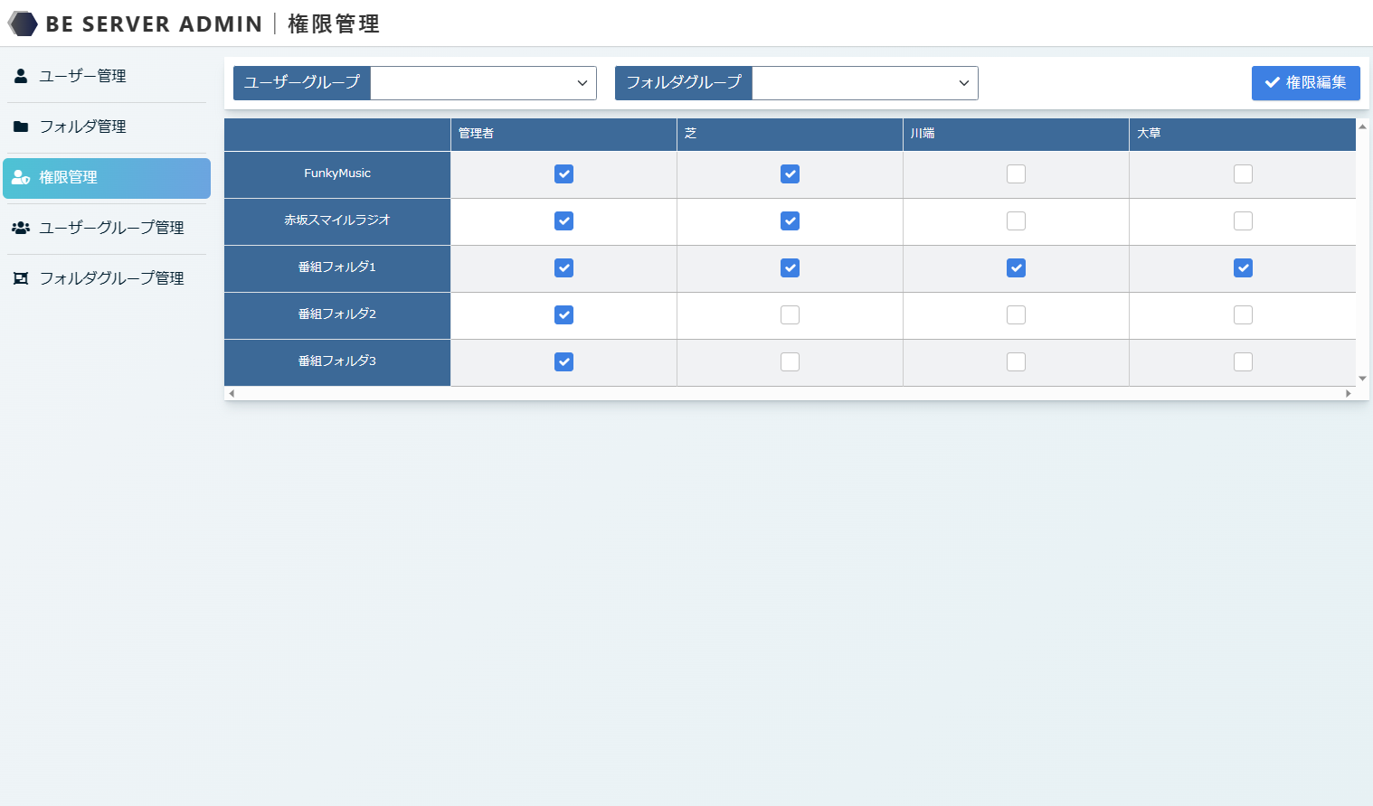
Task: Click the BE Server Admin hexagon logo
Action: [23, 24]
